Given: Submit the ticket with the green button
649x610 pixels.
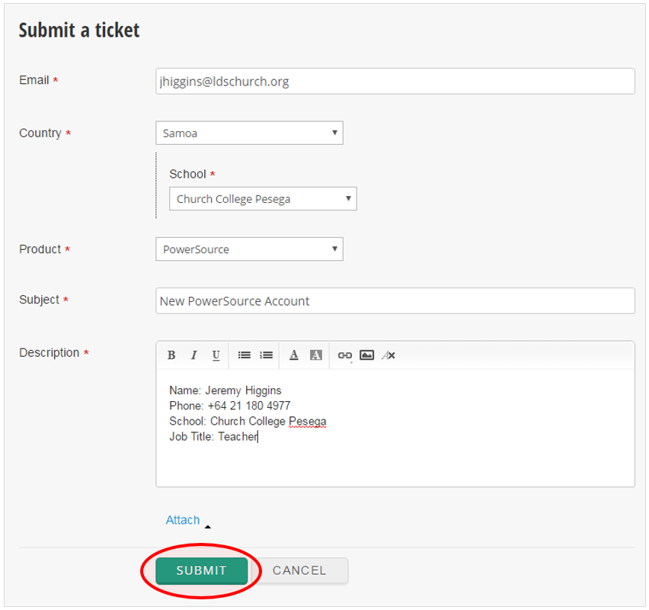Looking at the screenshot, I should 202,570.
